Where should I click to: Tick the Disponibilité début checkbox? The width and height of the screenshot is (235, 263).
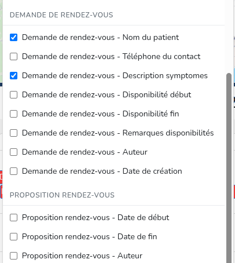click(x=14, y=95)
